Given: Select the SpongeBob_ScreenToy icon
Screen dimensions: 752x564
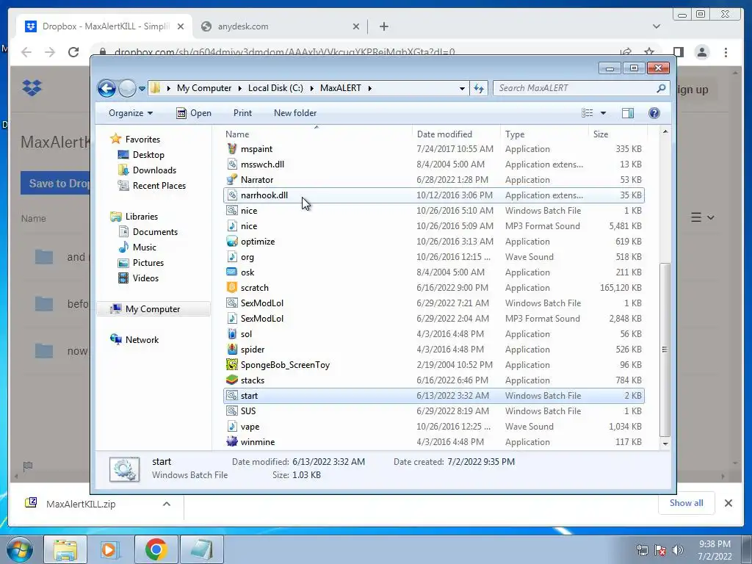Looking at the screenshot, I should pos(232,364).
